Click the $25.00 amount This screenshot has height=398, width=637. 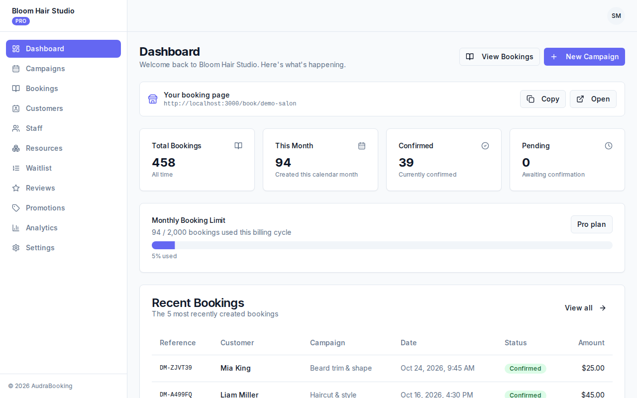pyautogui.click(x=593, y=368)
